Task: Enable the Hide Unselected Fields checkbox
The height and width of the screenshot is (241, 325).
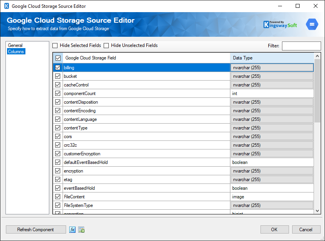Action: pos(106,45)
